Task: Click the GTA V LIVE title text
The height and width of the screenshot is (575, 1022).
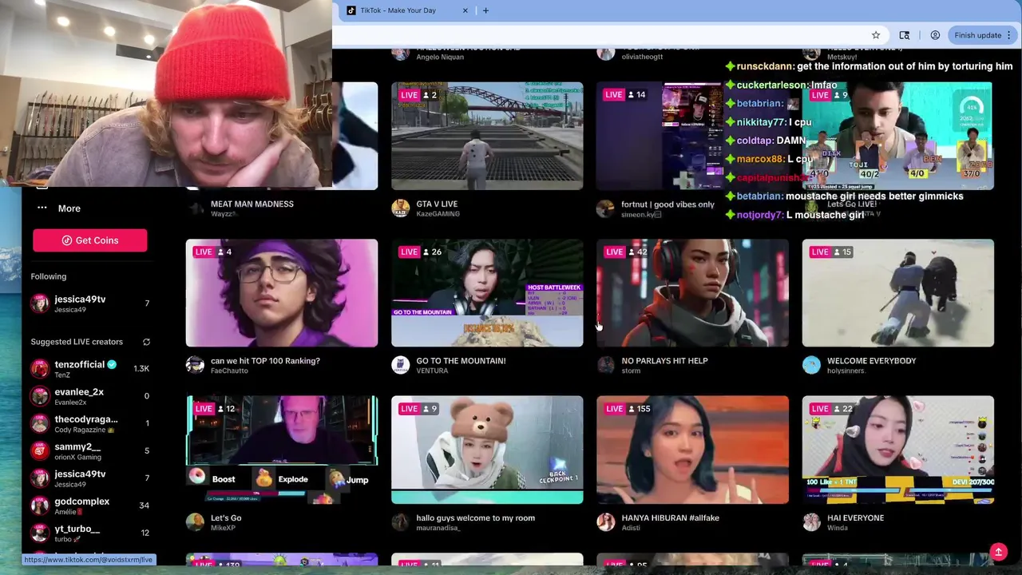Action: tap(437, 204)
